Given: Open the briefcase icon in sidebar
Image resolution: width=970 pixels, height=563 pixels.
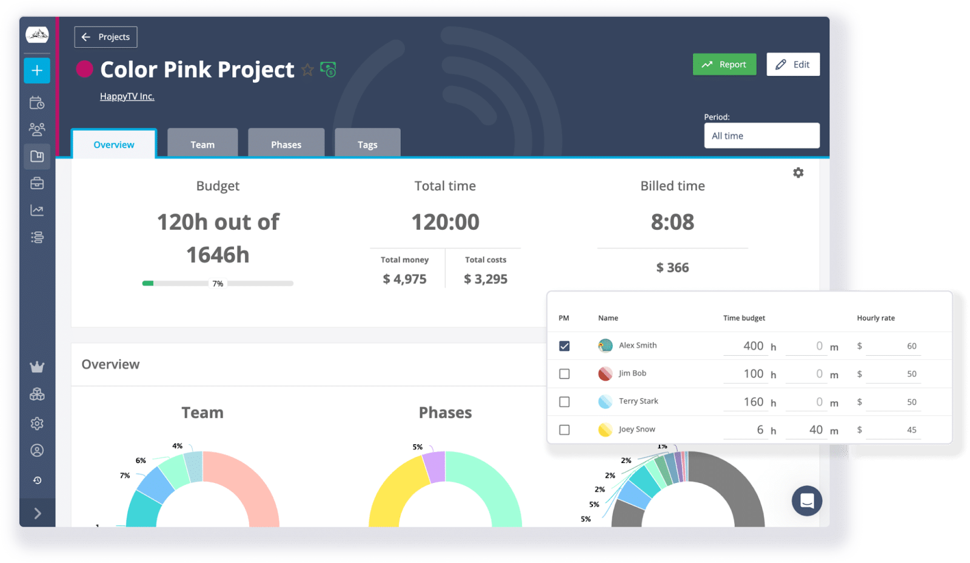Looking at the screenshot, I should 37,183.
